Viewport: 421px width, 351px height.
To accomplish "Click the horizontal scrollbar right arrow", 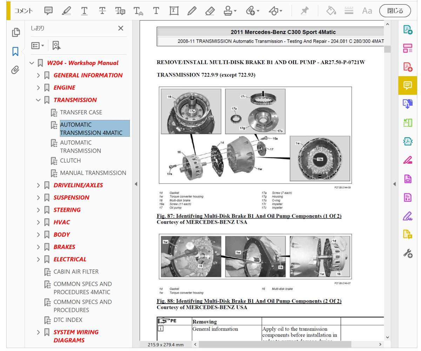I will coord(380,345).
